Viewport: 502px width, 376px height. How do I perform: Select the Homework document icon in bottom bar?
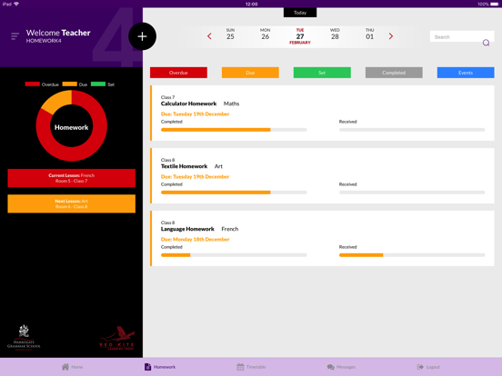(147, 367)
